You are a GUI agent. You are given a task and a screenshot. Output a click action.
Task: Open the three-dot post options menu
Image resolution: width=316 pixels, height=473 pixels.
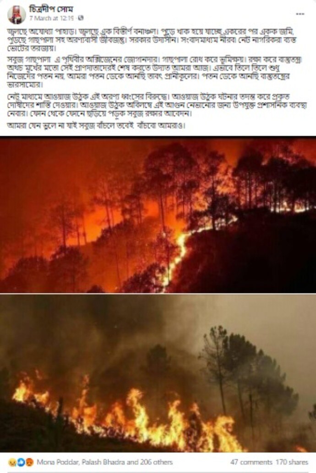(x=300, y=14)
